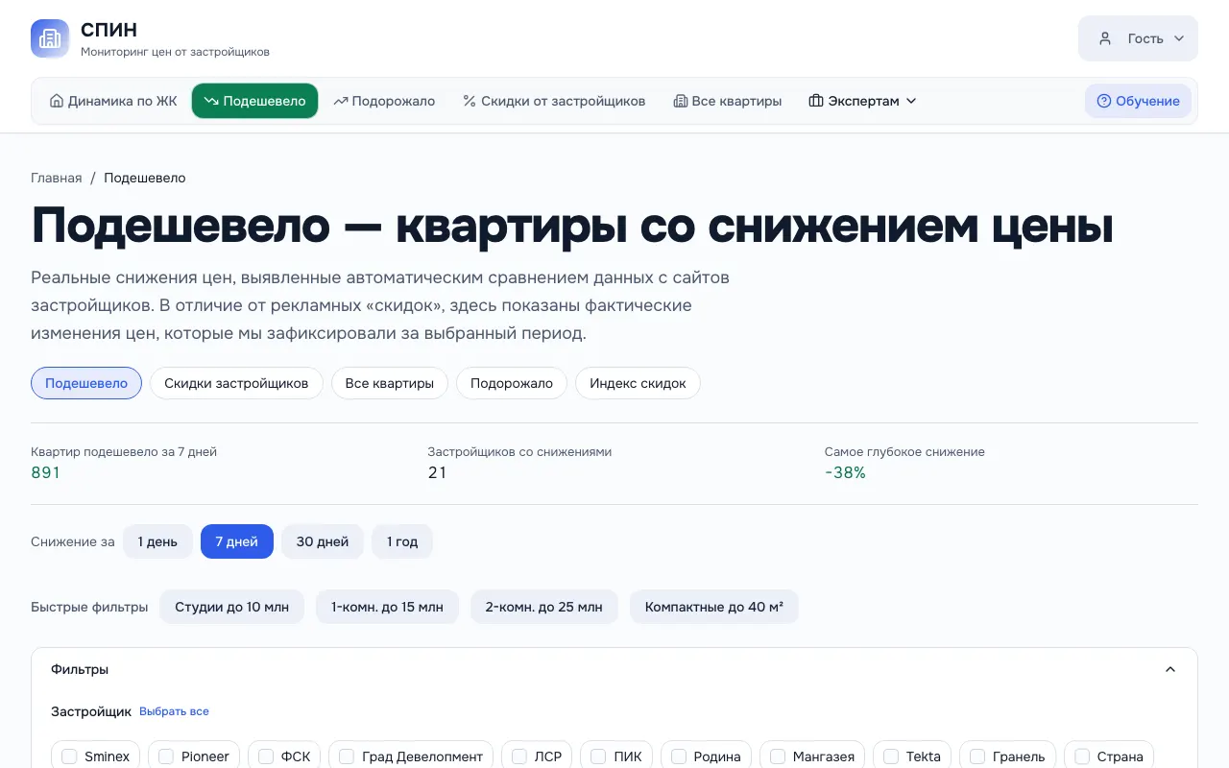This screenshot has width=1229, height=768.
Task: Click the question-mark icon in Обучение
Action: coord(1104,101)
